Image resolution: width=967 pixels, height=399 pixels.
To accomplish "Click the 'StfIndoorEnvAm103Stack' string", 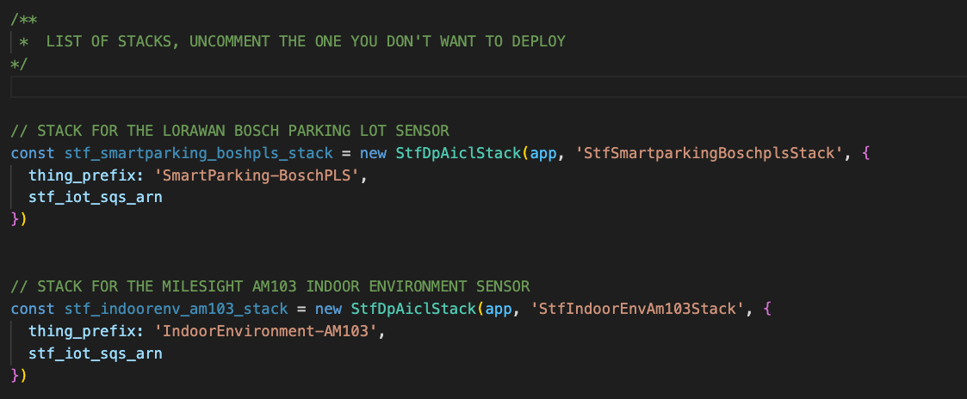I will point(638,309).
